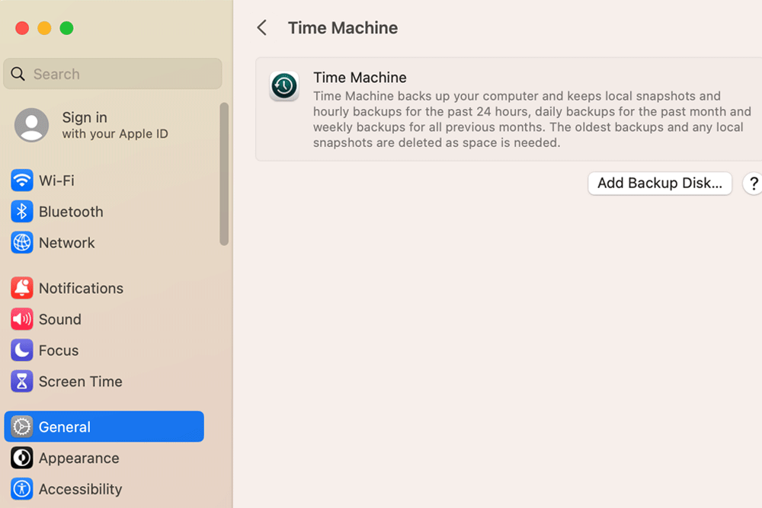The image size is (762, 508).
Task: Click the Time Machine clock icon
Action: [x=284, y=86]
